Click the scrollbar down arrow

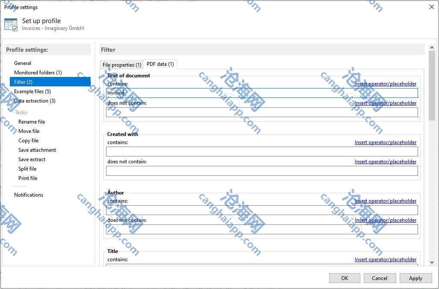[x=431, y=262]
